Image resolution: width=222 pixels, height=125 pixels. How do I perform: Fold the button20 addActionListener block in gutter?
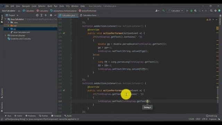(71, 83)
